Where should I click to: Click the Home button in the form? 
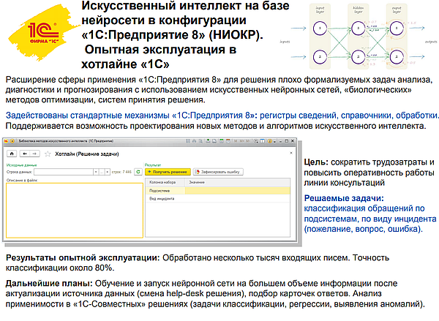coord(12,154)
